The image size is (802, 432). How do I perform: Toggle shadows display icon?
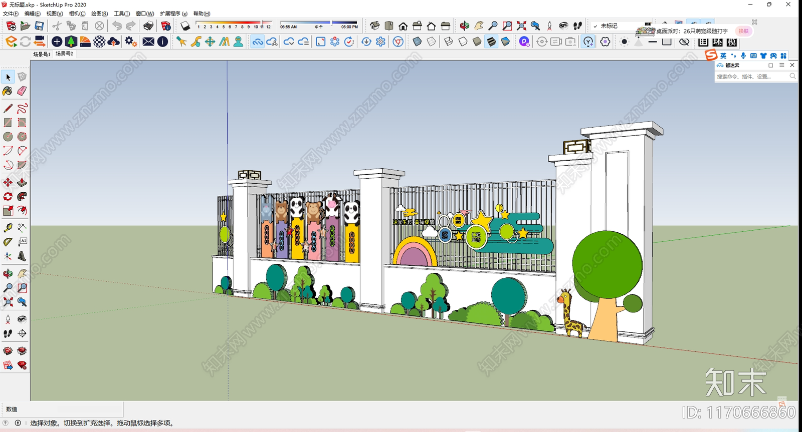185,26
